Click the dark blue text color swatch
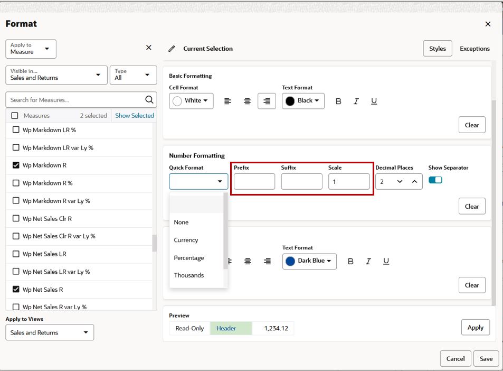This screenshot has height=371, width=503. point(290,261)
